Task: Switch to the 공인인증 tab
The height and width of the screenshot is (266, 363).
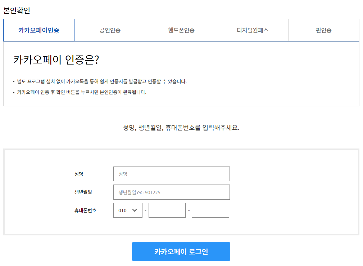Action: pyautogui.click(x=110, y=30)
